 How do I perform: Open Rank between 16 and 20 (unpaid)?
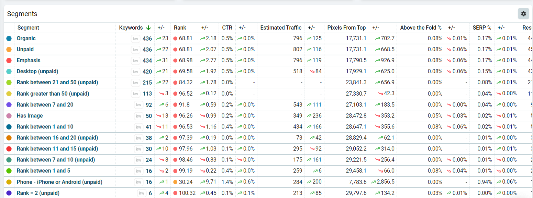[57, 138]
